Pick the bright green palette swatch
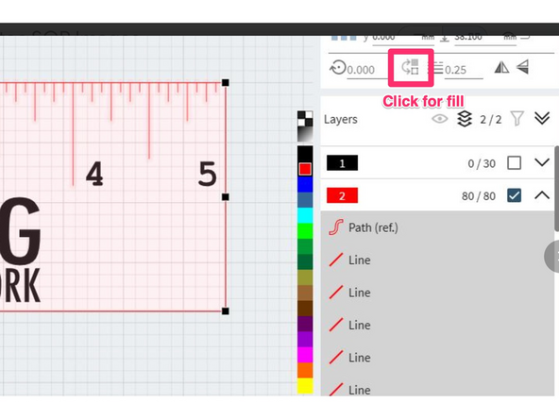The width and height of the screenshot is (559, 419). tap(305, 231)
